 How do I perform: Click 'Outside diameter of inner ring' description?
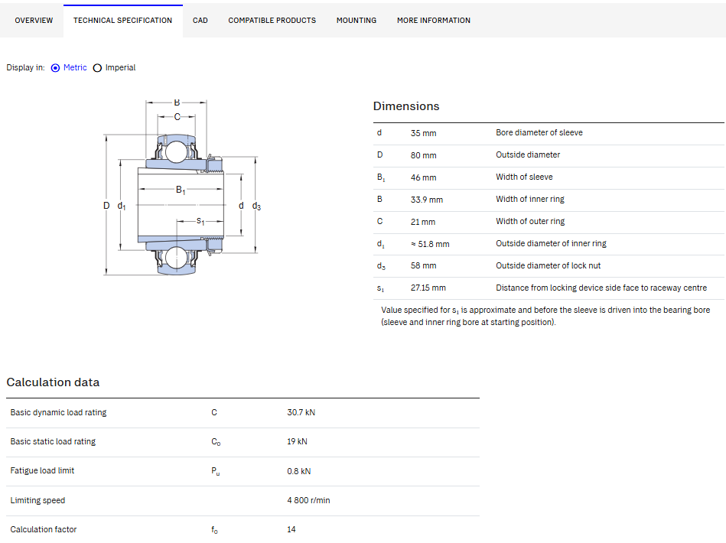click(x=551, y=244)
